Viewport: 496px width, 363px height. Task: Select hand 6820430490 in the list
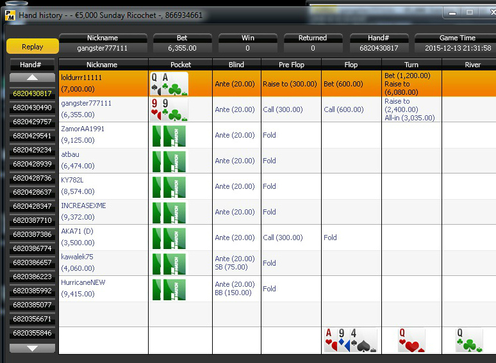[32, 108]
